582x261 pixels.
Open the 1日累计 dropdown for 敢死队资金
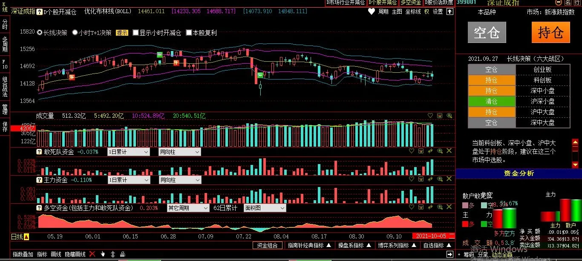click(x=128, y=152)
